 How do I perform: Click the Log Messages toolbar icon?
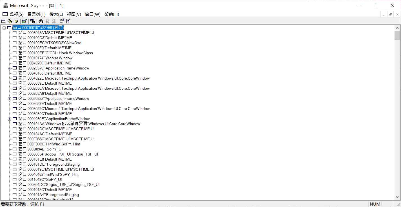[x=24, y=21]
